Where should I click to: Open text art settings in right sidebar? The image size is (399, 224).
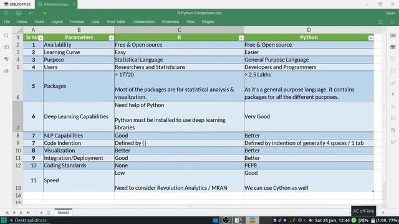tap(393, 106)
